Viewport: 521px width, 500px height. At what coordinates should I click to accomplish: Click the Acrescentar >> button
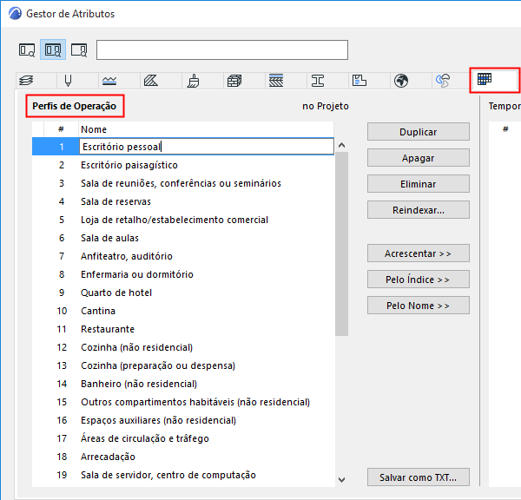(419, 253)
